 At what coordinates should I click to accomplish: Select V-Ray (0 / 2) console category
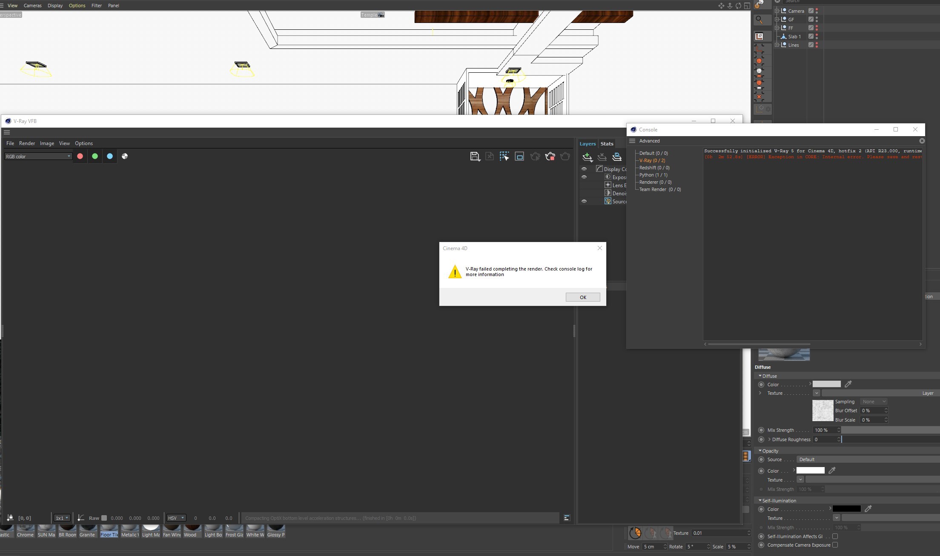point(652,160)
